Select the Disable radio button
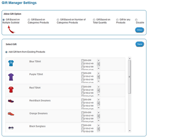Viewport: 178px width, 137px height. click(x=136, y=20)
